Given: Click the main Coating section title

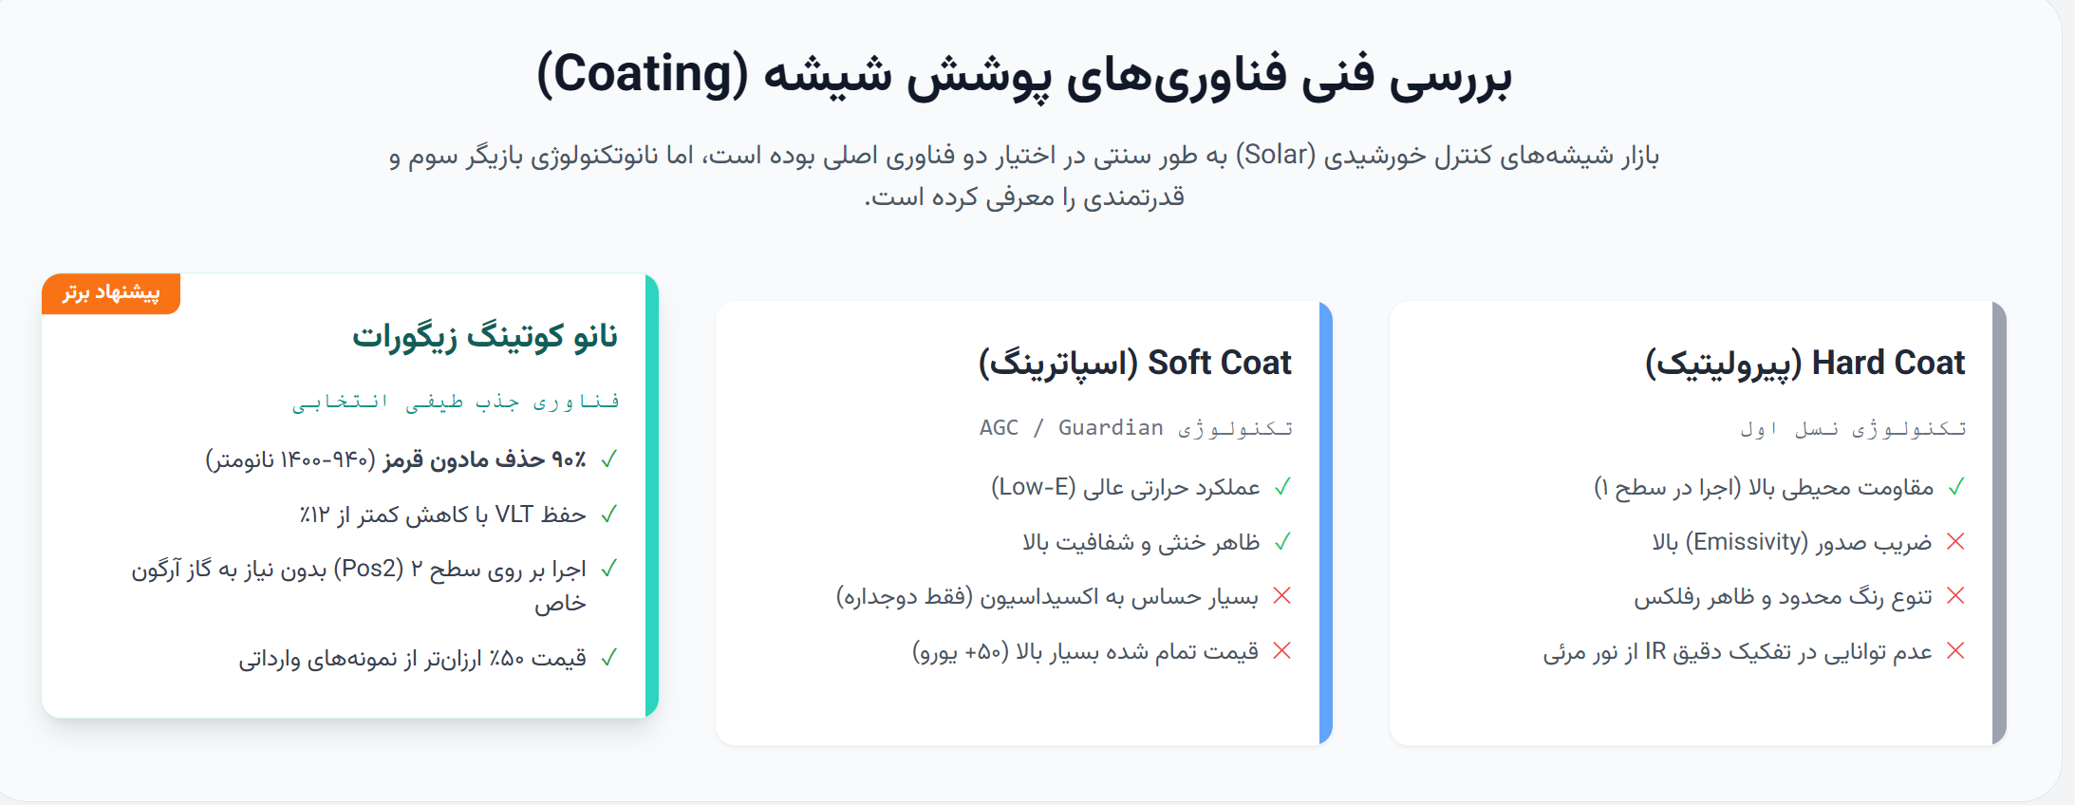Looking at the screenshot, I should click(x=1024, y=74).
